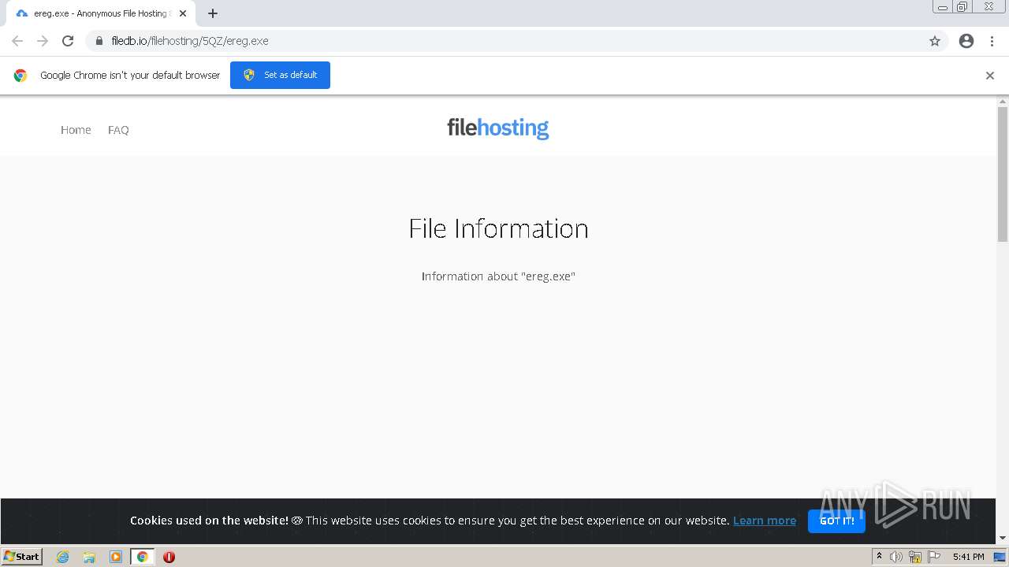
Task: Select the Information about "ereg.exe" text
Action: 498,276
